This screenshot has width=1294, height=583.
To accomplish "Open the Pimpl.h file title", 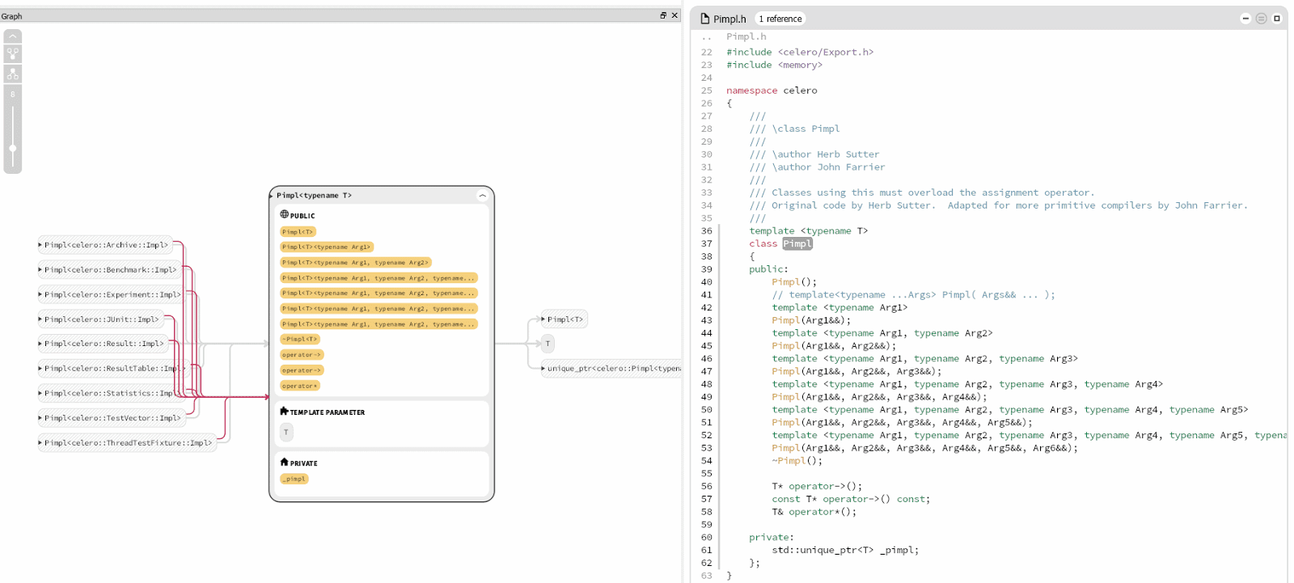I will (x=729, y=19).
